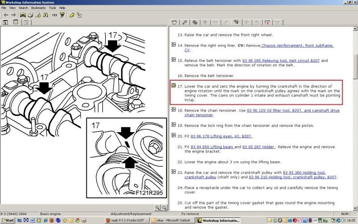Click the car vehicle selection icon

23,15
